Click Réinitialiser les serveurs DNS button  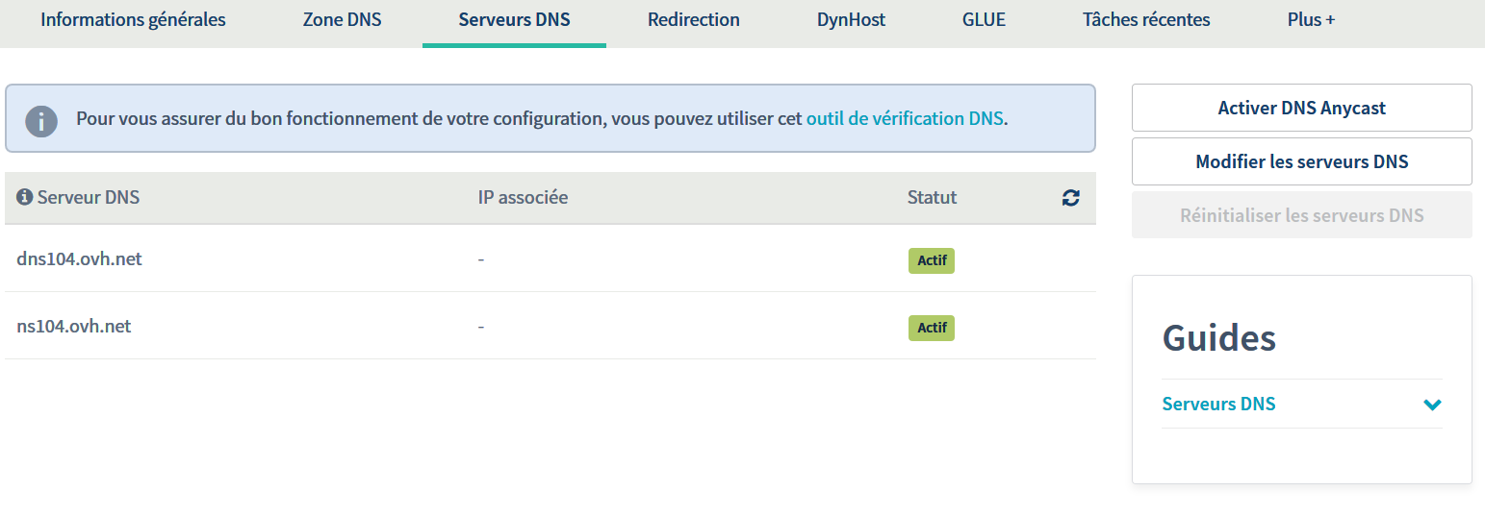(1301, 215)
